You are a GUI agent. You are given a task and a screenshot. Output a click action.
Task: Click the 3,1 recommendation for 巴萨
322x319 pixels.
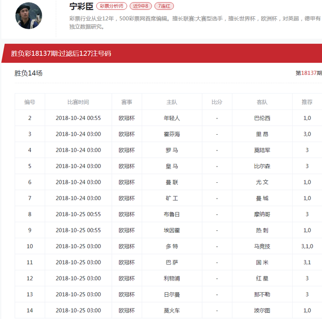point(307,263)
